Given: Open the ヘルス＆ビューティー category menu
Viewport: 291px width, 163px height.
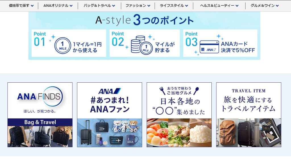Looking at the screenshot, I should click(219, 6).
